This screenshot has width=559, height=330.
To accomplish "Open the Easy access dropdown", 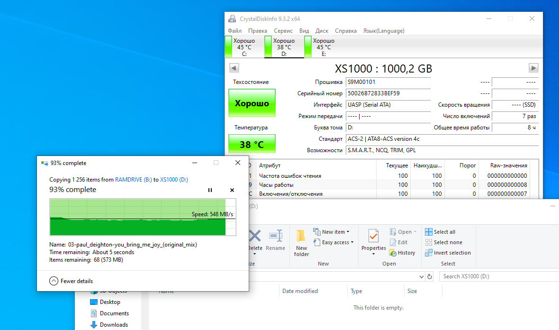I will [334, 243].
